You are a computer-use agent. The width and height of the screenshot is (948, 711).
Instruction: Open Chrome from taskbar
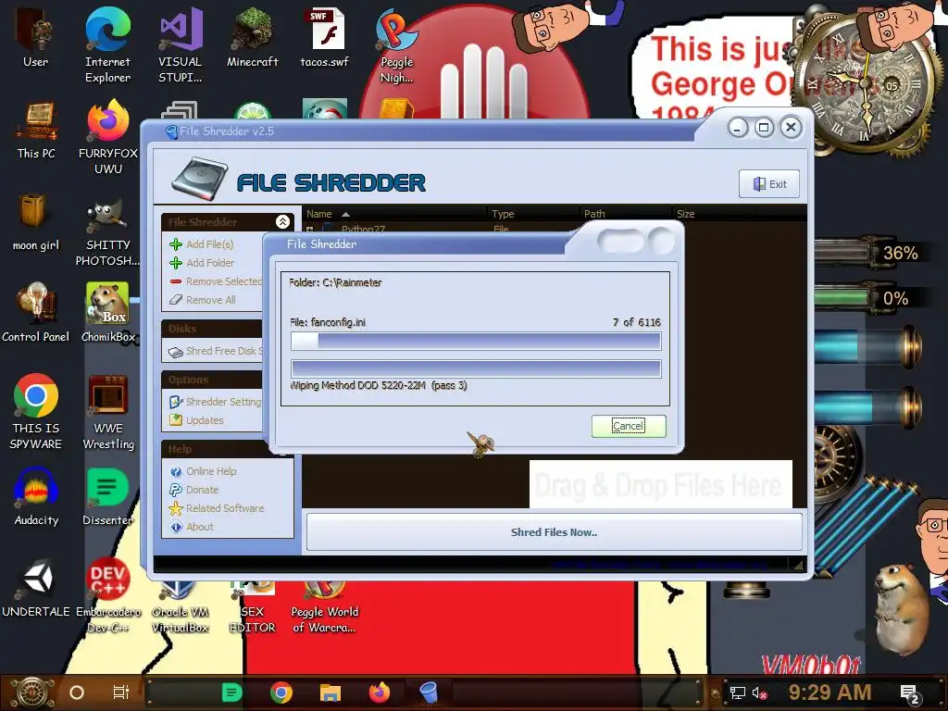click(x=281, y=692)
